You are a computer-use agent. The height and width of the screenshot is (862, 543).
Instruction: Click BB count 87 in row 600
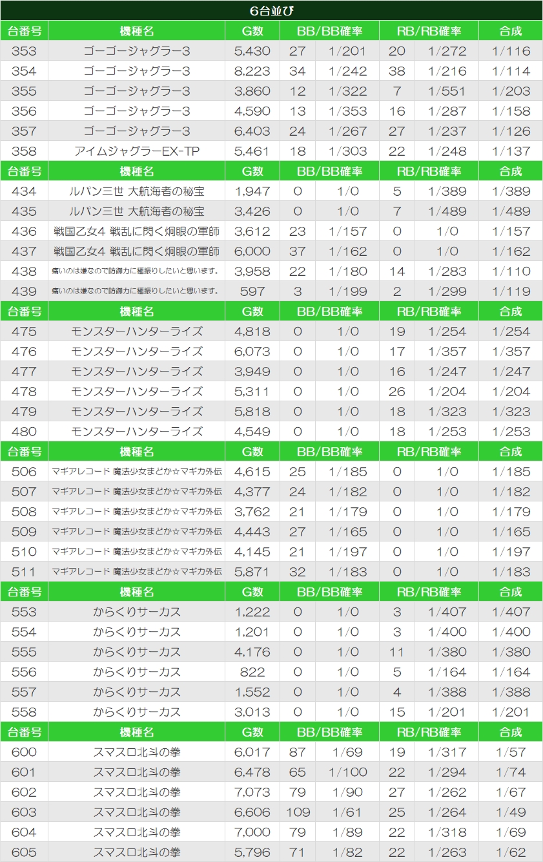[298, 752]
